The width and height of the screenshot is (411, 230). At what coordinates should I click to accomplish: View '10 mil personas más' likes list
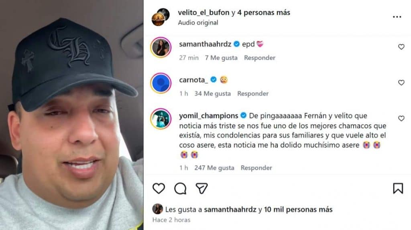coord(298,210)
